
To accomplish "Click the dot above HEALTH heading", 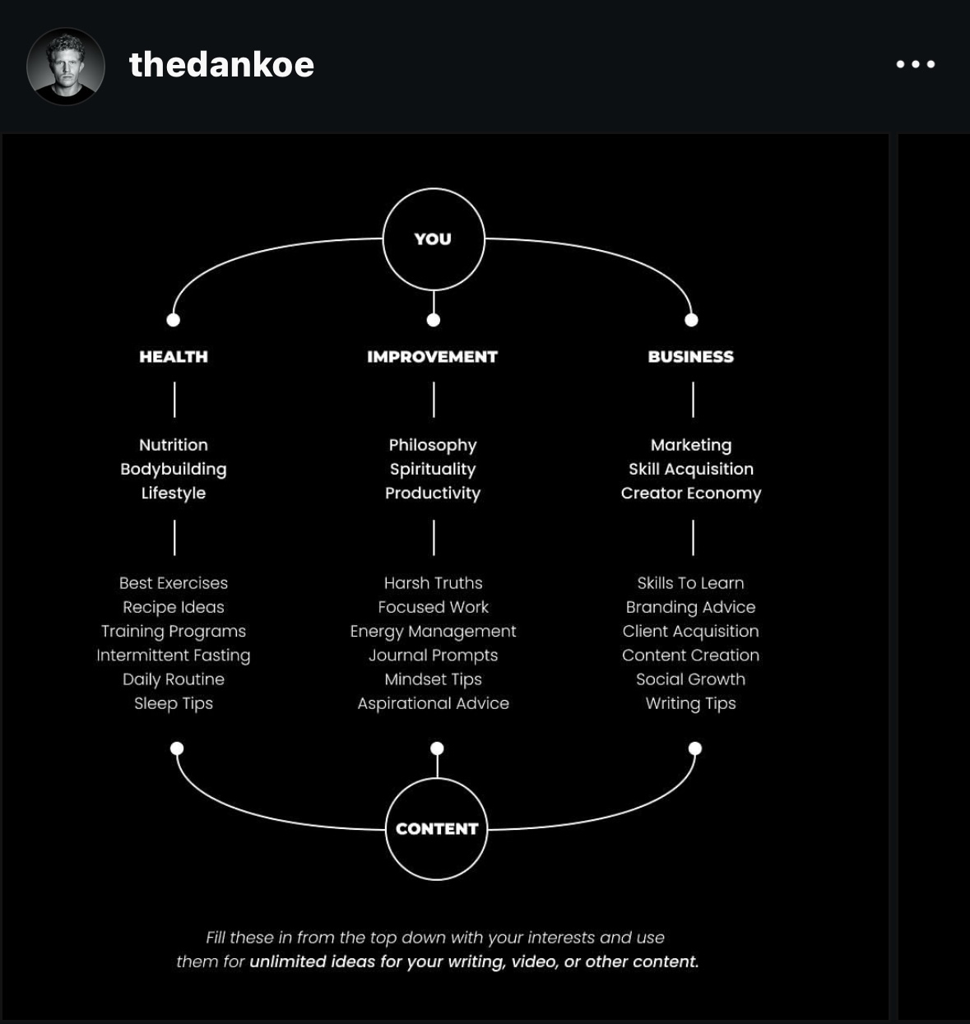I will pos(174,320).
